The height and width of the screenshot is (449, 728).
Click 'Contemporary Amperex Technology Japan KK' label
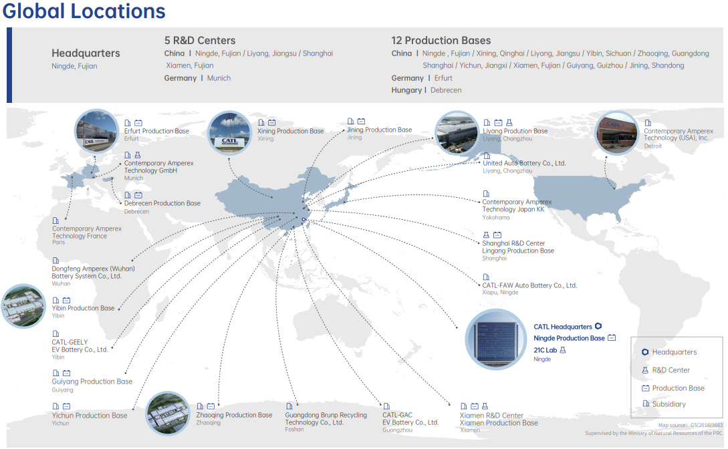[x=517, y=206]
